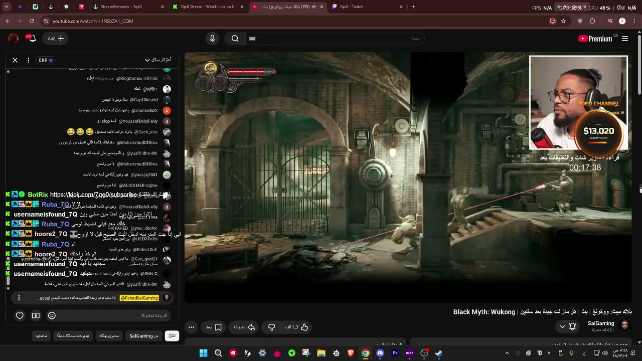Viewport: 642px width, 361px height.
Task: Open Brave browser from the taskbar
Action: [351, 353]
